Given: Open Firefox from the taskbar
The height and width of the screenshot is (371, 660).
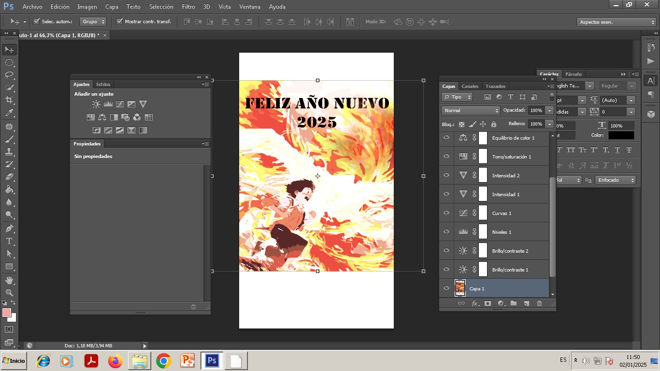Looking at the screenshot, I should point(115,361).
